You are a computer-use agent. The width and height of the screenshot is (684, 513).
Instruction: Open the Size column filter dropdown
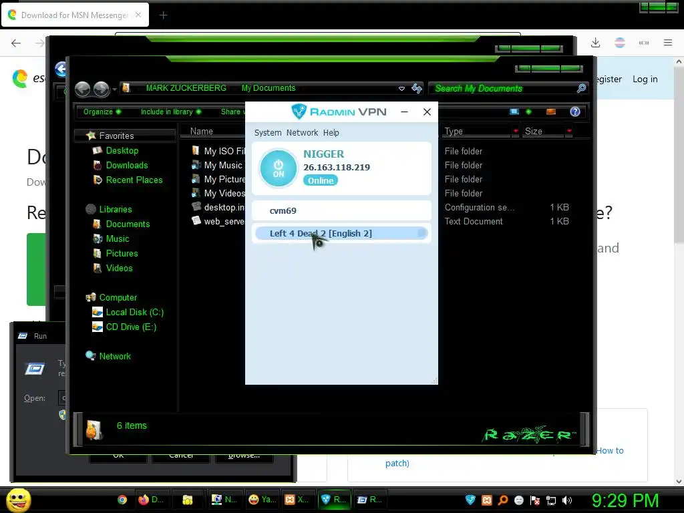pyautogui.click(x=569, y=132)
